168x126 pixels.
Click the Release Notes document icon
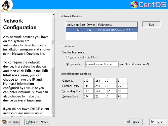pos(28,122)
